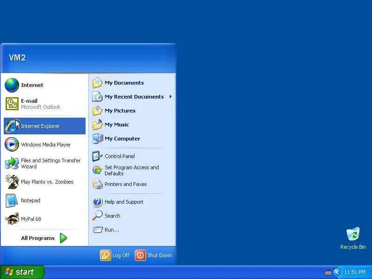
Task: Select the Internet menu label
Action: tap(32, 85)
